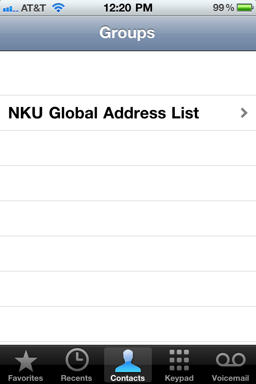Click the 99% battery percentage
Image resolution: width=256 pixels, height=384 pixels.
pyautogui.click(x=223, y=8)
